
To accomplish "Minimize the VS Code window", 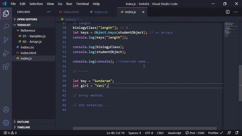I will point(213,4).
